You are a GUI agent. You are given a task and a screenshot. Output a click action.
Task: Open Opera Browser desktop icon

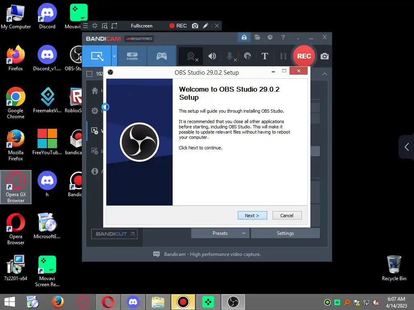16,229
